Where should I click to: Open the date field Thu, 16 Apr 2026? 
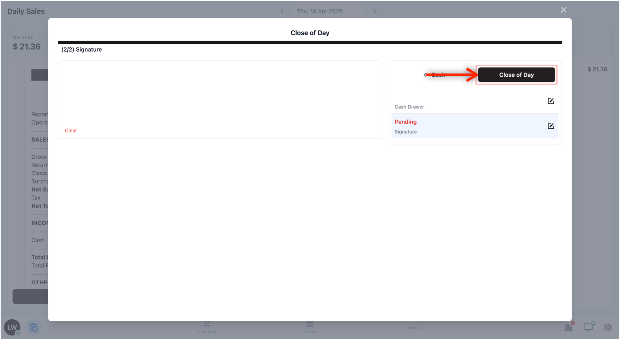point(328,11)
